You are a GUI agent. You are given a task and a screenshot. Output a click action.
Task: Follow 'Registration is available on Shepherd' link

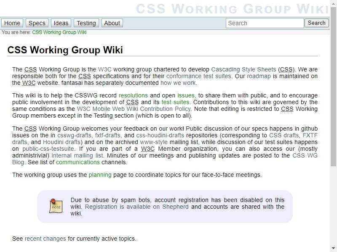point(136,207)
